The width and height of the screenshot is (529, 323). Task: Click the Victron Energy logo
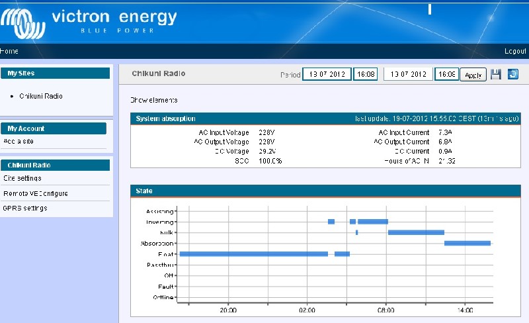[89, 23]
